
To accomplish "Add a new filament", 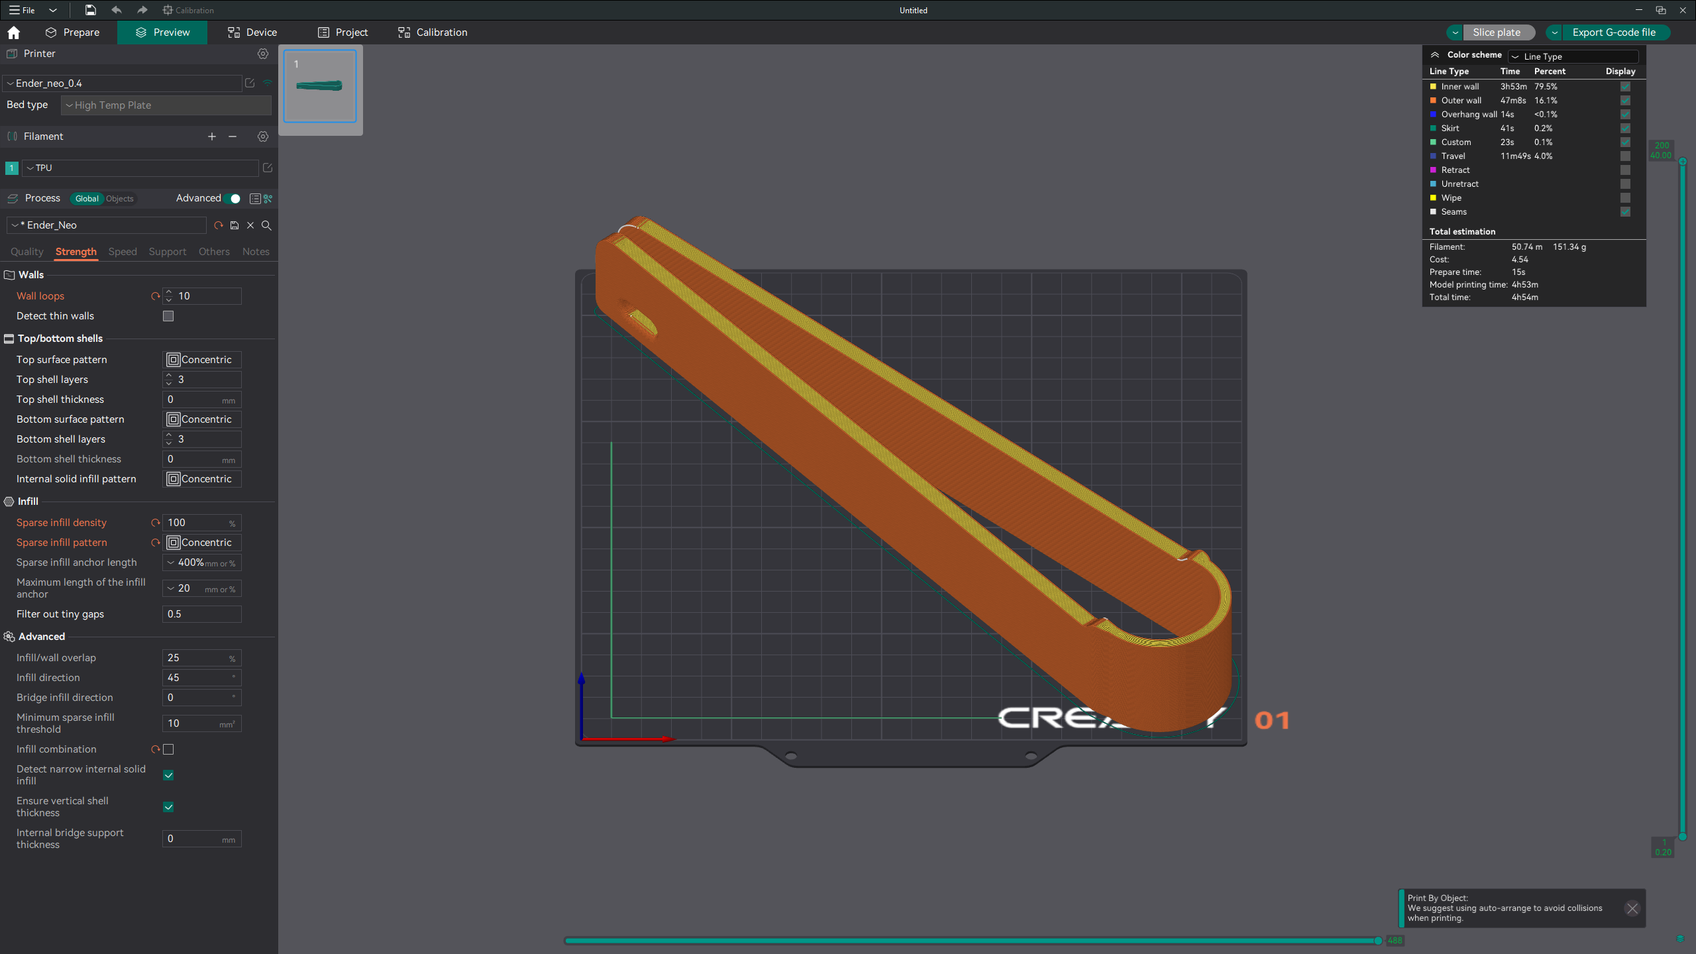I will point(212,136).
